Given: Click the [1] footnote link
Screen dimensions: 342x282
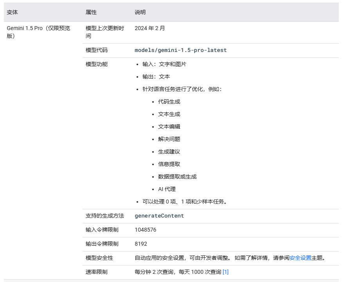Looking at the screenshot, I should 225,272.
